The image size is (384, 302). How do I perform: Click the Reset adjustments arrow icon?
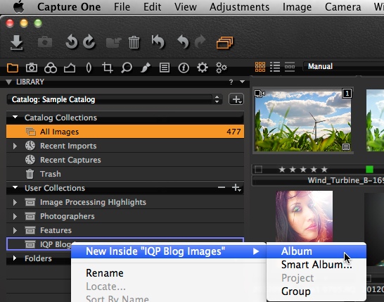coord(158,42)
